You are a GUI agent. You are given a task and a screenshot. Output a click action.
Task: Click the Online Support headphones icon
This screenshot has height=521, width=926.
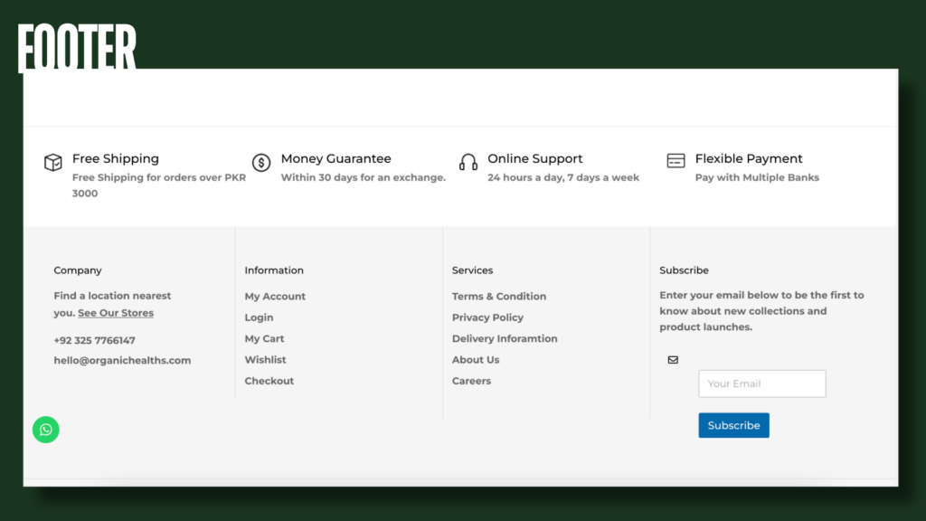tap(468, 163)
